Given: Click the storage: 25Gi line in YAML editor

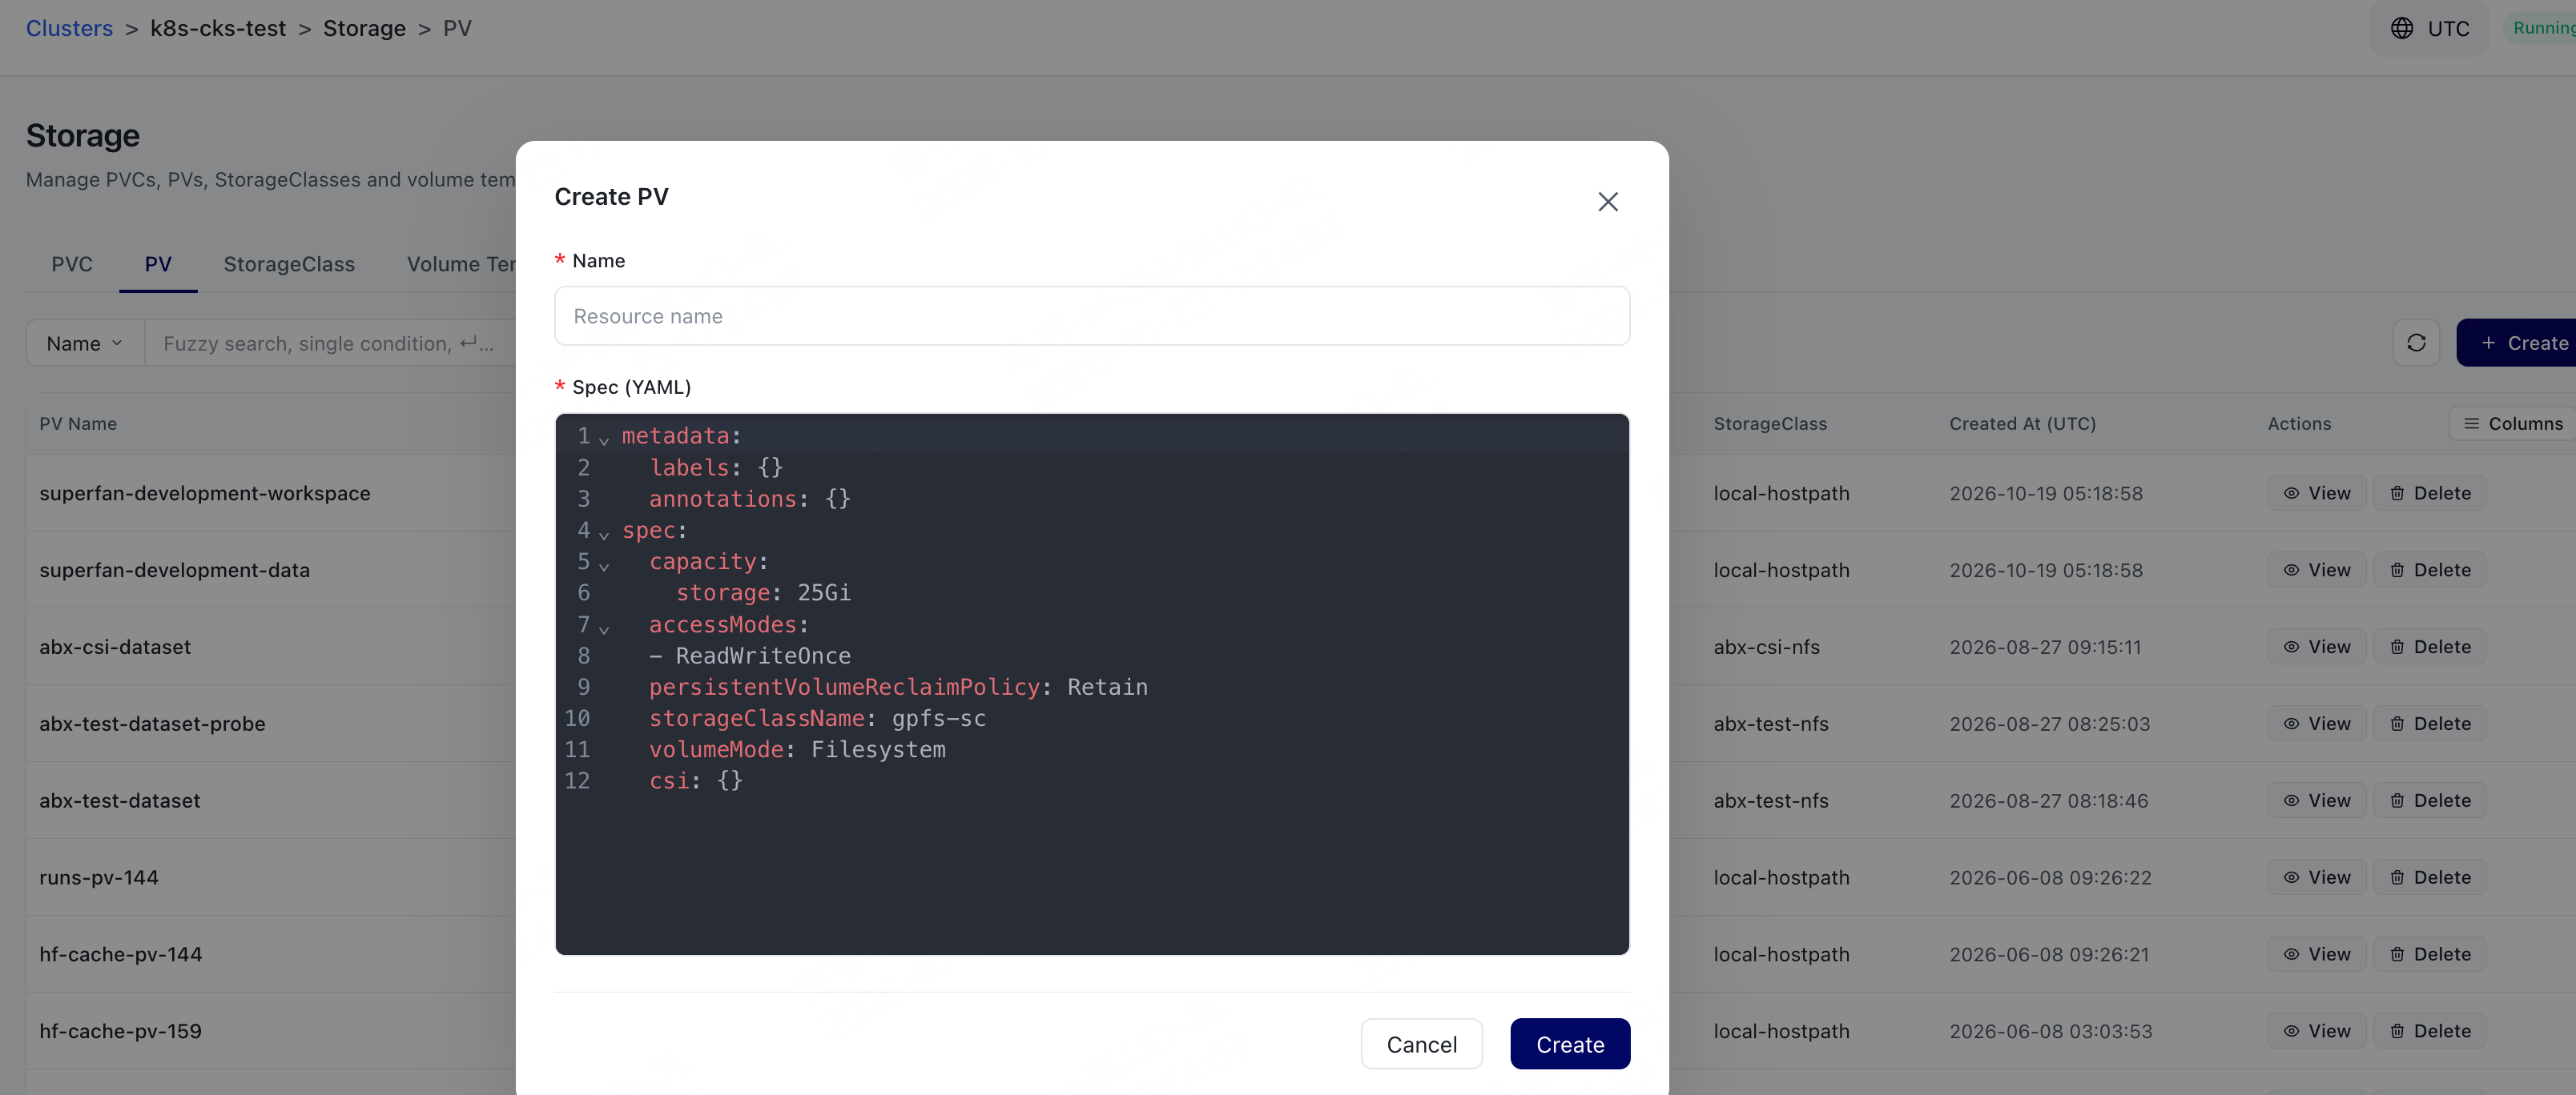Looking at the screenshot, I should [763, 592].
